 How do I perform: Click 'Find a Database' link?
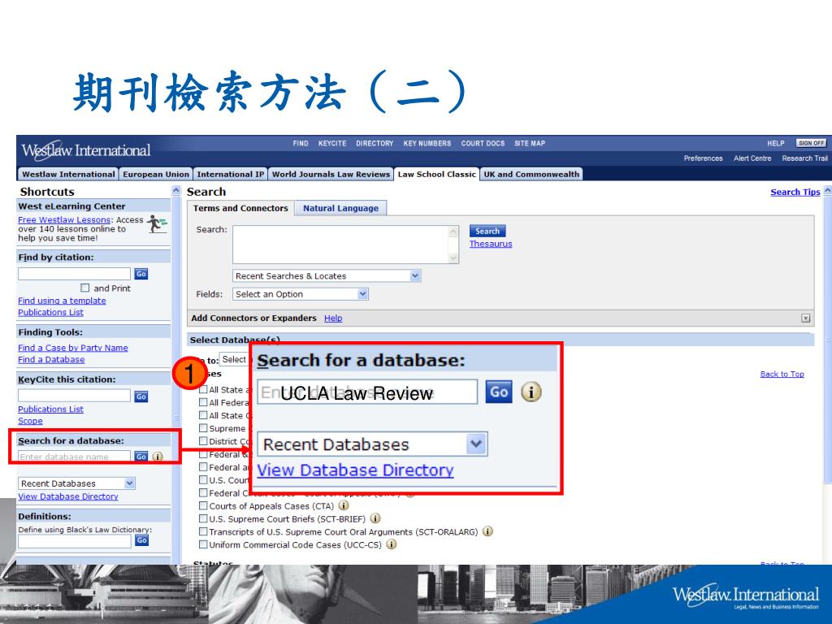coord(51,359)
